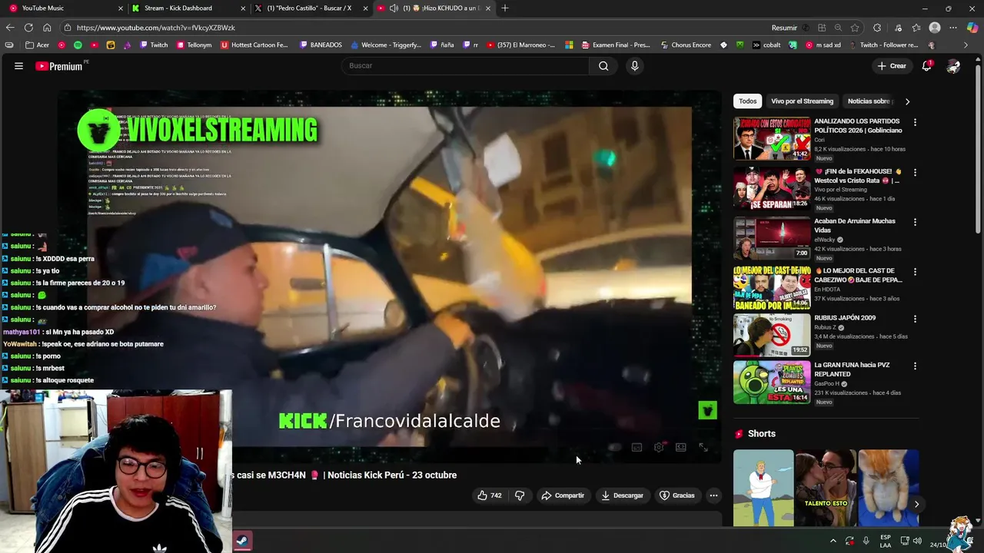Click the taskbar microphone icon
Viewport: 984px width, 553px height.
click(866, 541)
